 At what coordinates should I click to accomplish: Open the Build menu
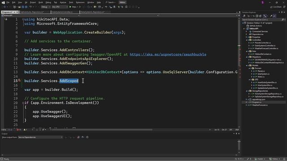tap(41, 3)
